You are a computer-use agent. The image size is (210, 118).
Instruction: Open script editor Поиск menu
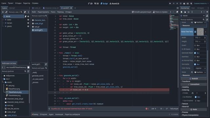[53, 12]
